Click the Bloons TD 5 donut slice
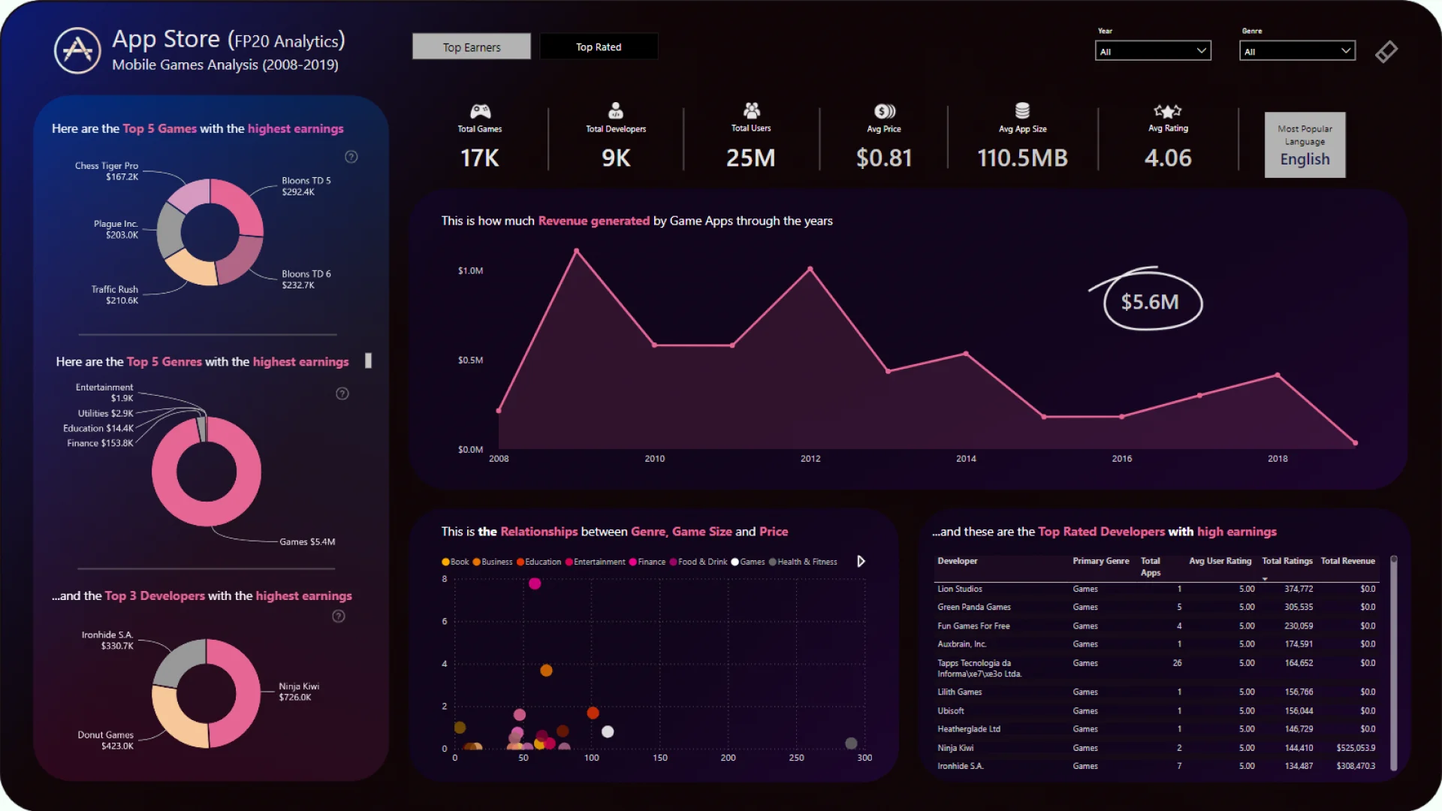Screen dimensions: 1442x811 tap(242, 203)
